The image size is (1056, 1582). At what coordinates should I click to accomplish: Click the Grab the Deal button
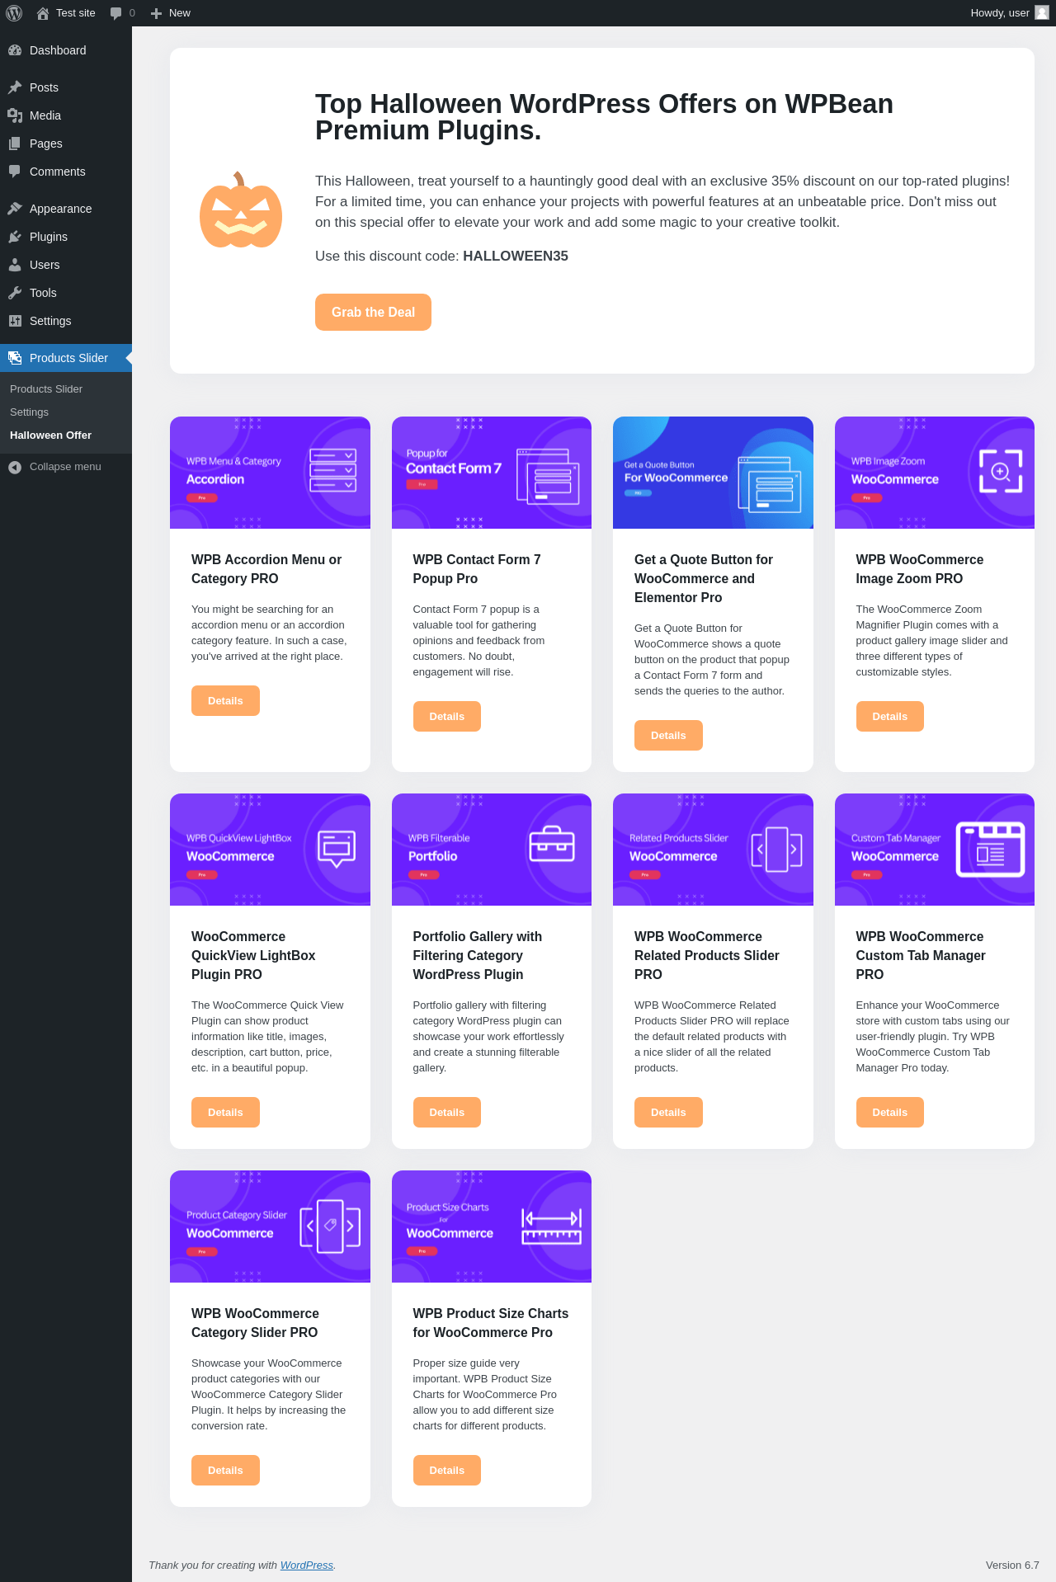click(x=373, y=312)
